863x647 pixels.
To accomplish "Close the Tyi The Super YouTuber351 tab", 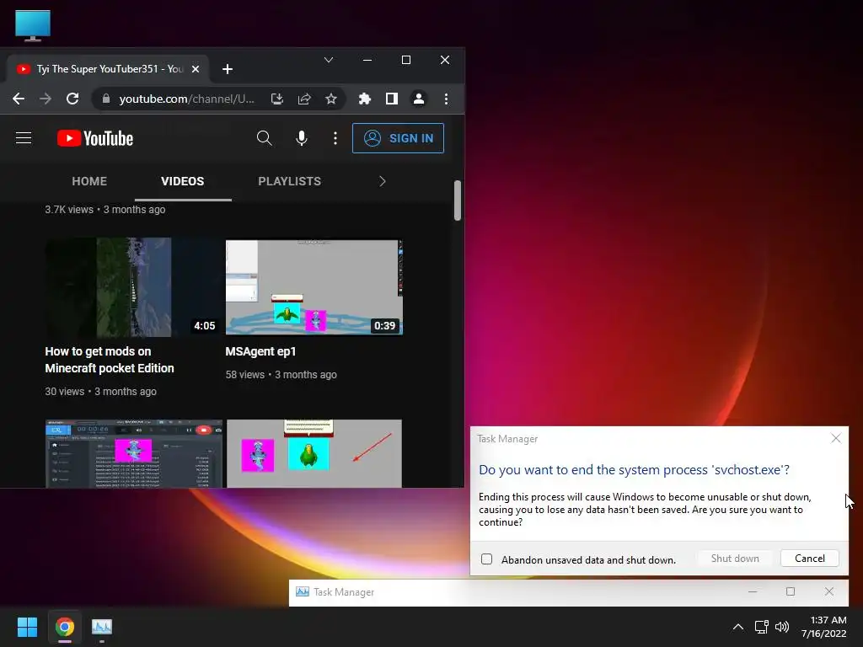I will [x=195, y=69].
